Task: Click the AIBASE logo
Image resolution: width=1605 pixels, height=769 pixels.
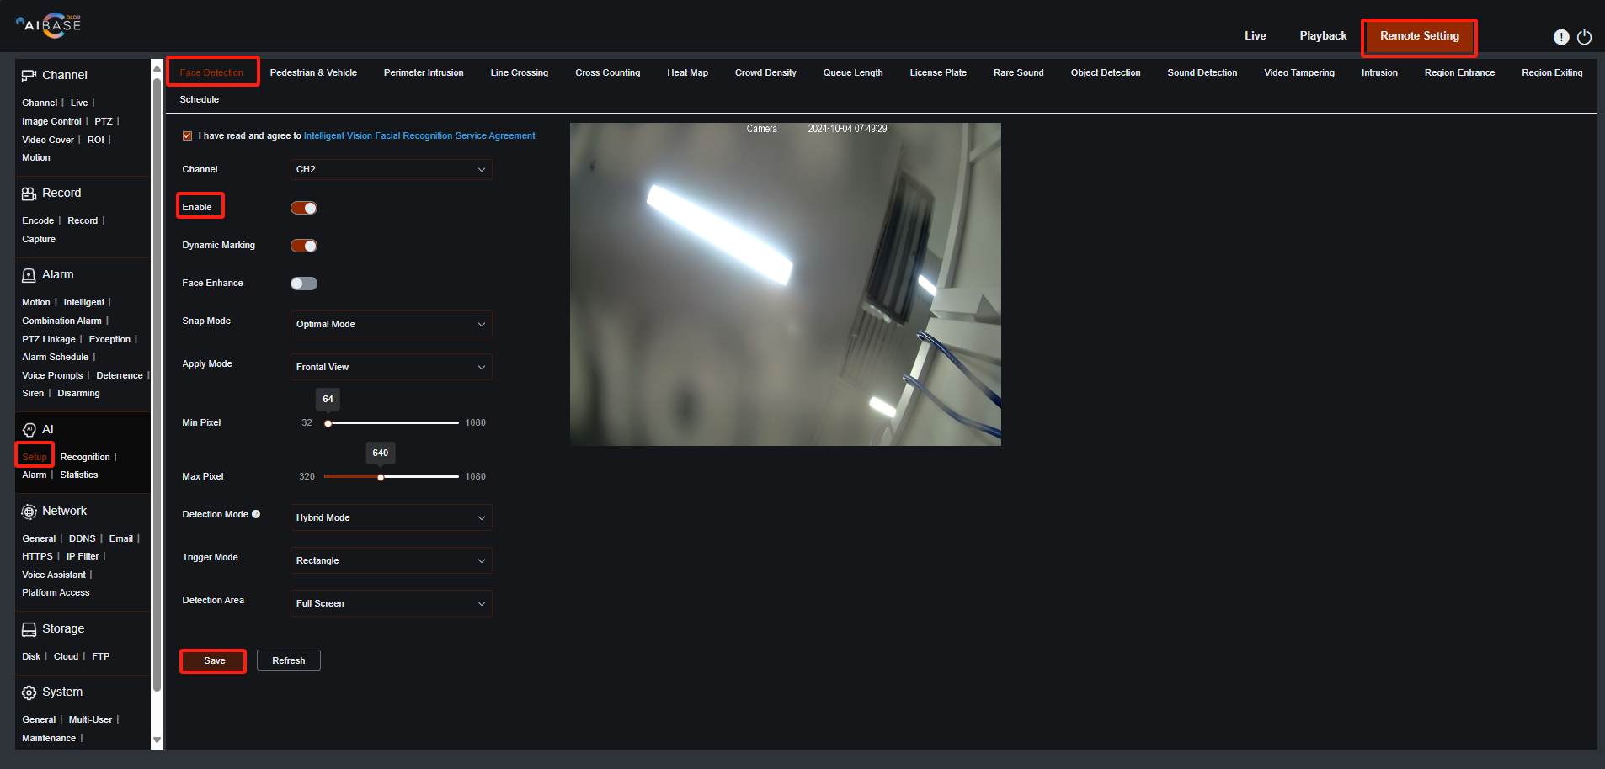Action: point(49,25)
